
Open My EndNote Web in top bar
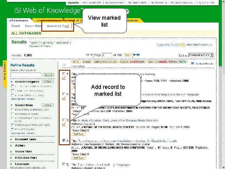click(92, 3)
